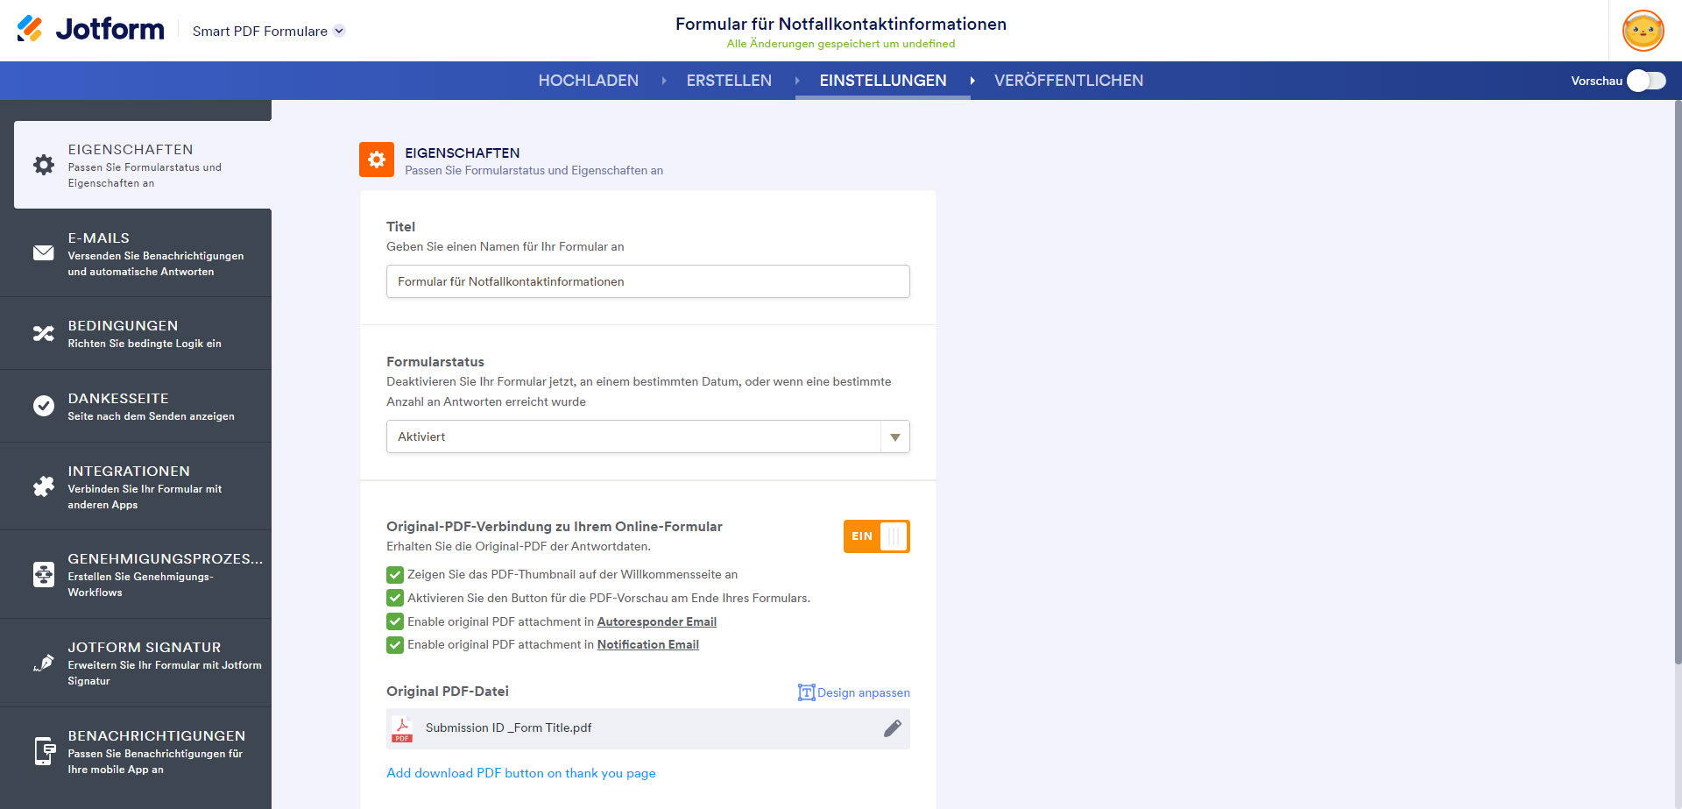Click the Genehmigungsprozess workflow icon
Image resolution: width=1682 pixels, height=809 pixels.
tap(44, 574)
